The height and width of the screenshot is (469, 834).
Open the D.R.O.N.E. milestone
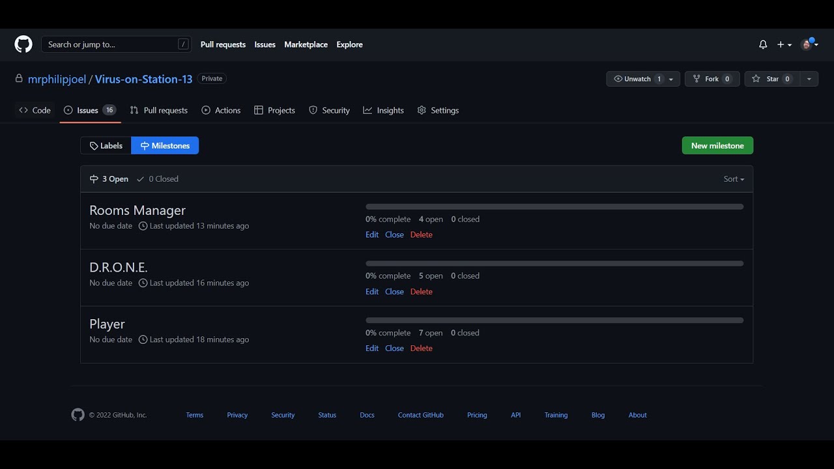tap(119, 267)
